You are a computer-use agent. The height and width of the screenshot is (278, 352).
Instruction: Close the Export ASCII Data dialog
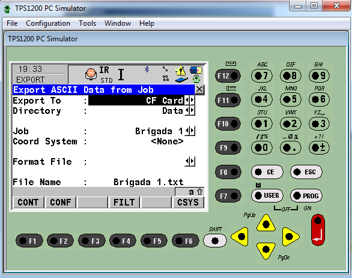point(199,89)
